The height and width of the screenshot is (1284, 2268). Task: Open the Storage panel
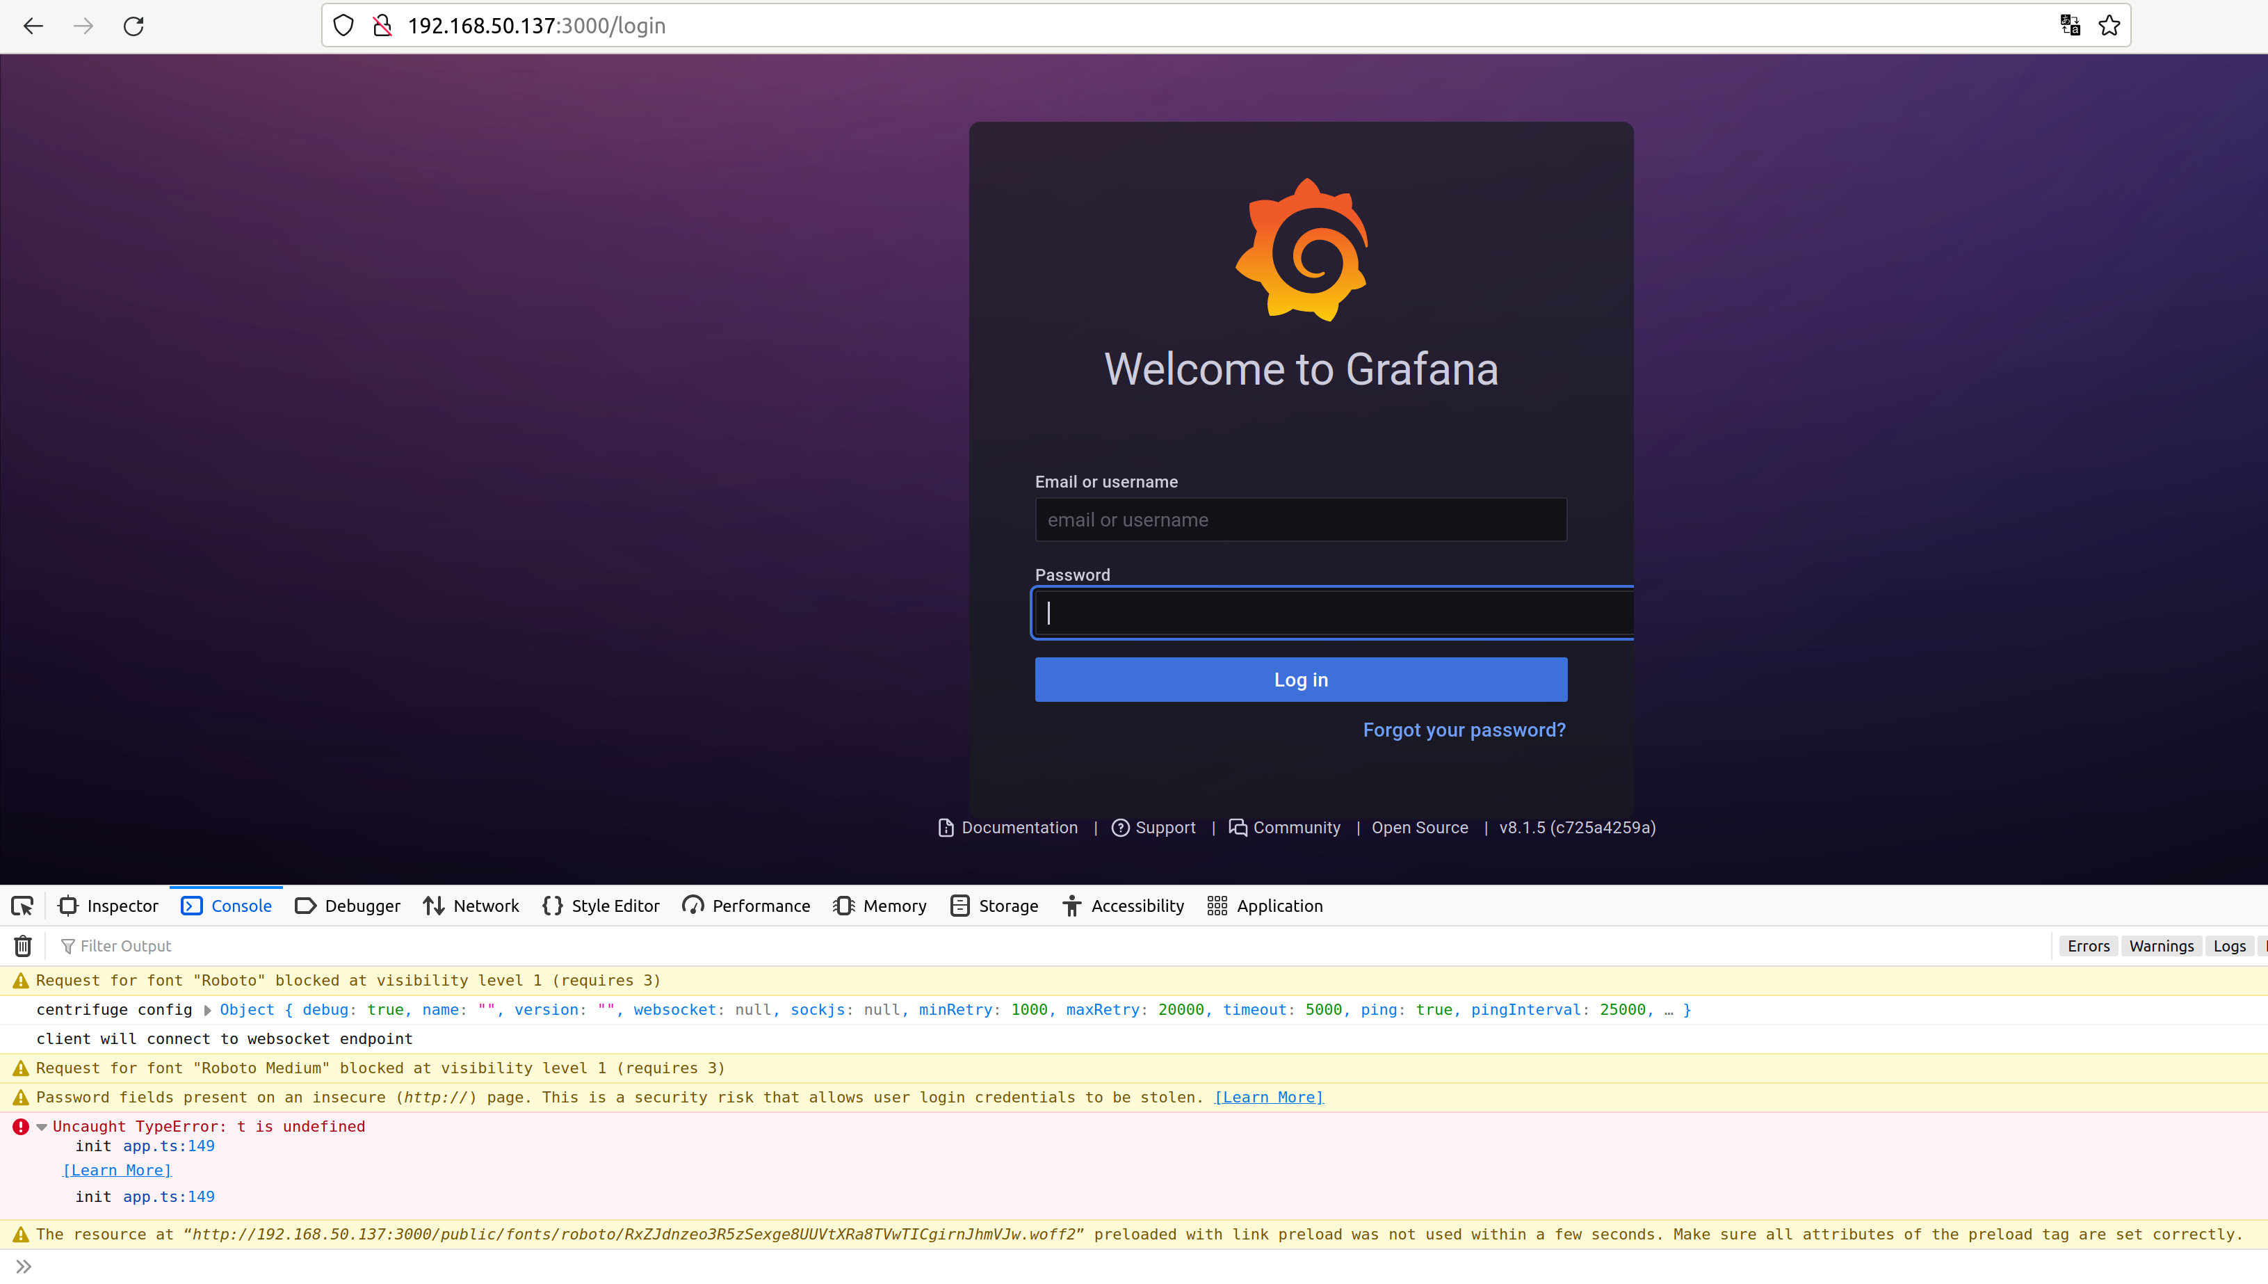[x=994, y=906]
